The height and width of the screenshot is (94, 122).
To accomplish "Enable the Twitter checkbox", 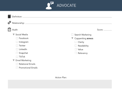I will [x=17, y=46].
